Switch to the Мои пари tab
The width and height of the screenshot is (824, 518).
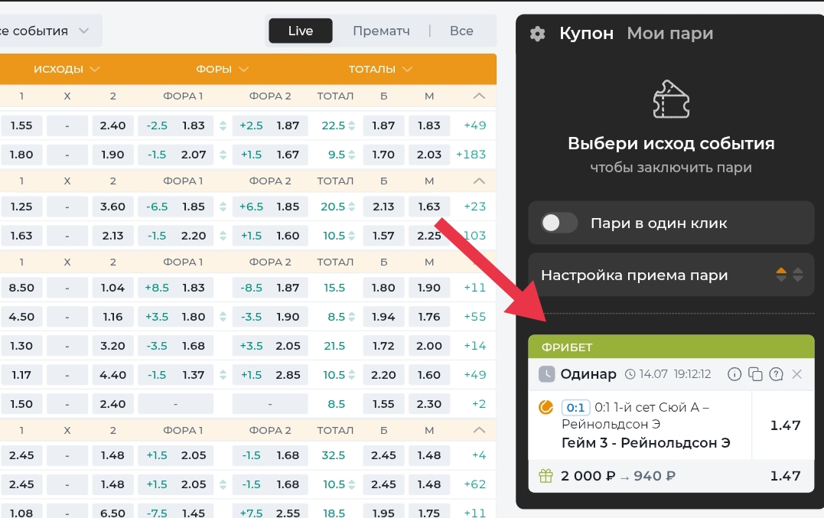669,33
